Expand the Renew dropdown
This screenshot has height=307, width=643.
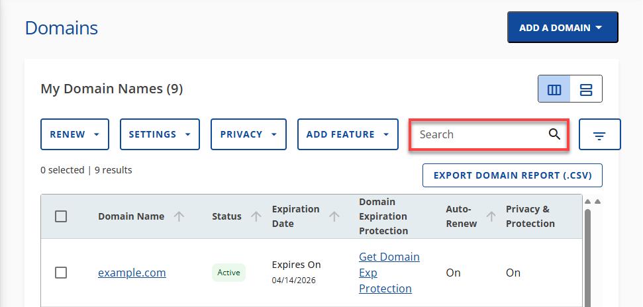point(74,134)
